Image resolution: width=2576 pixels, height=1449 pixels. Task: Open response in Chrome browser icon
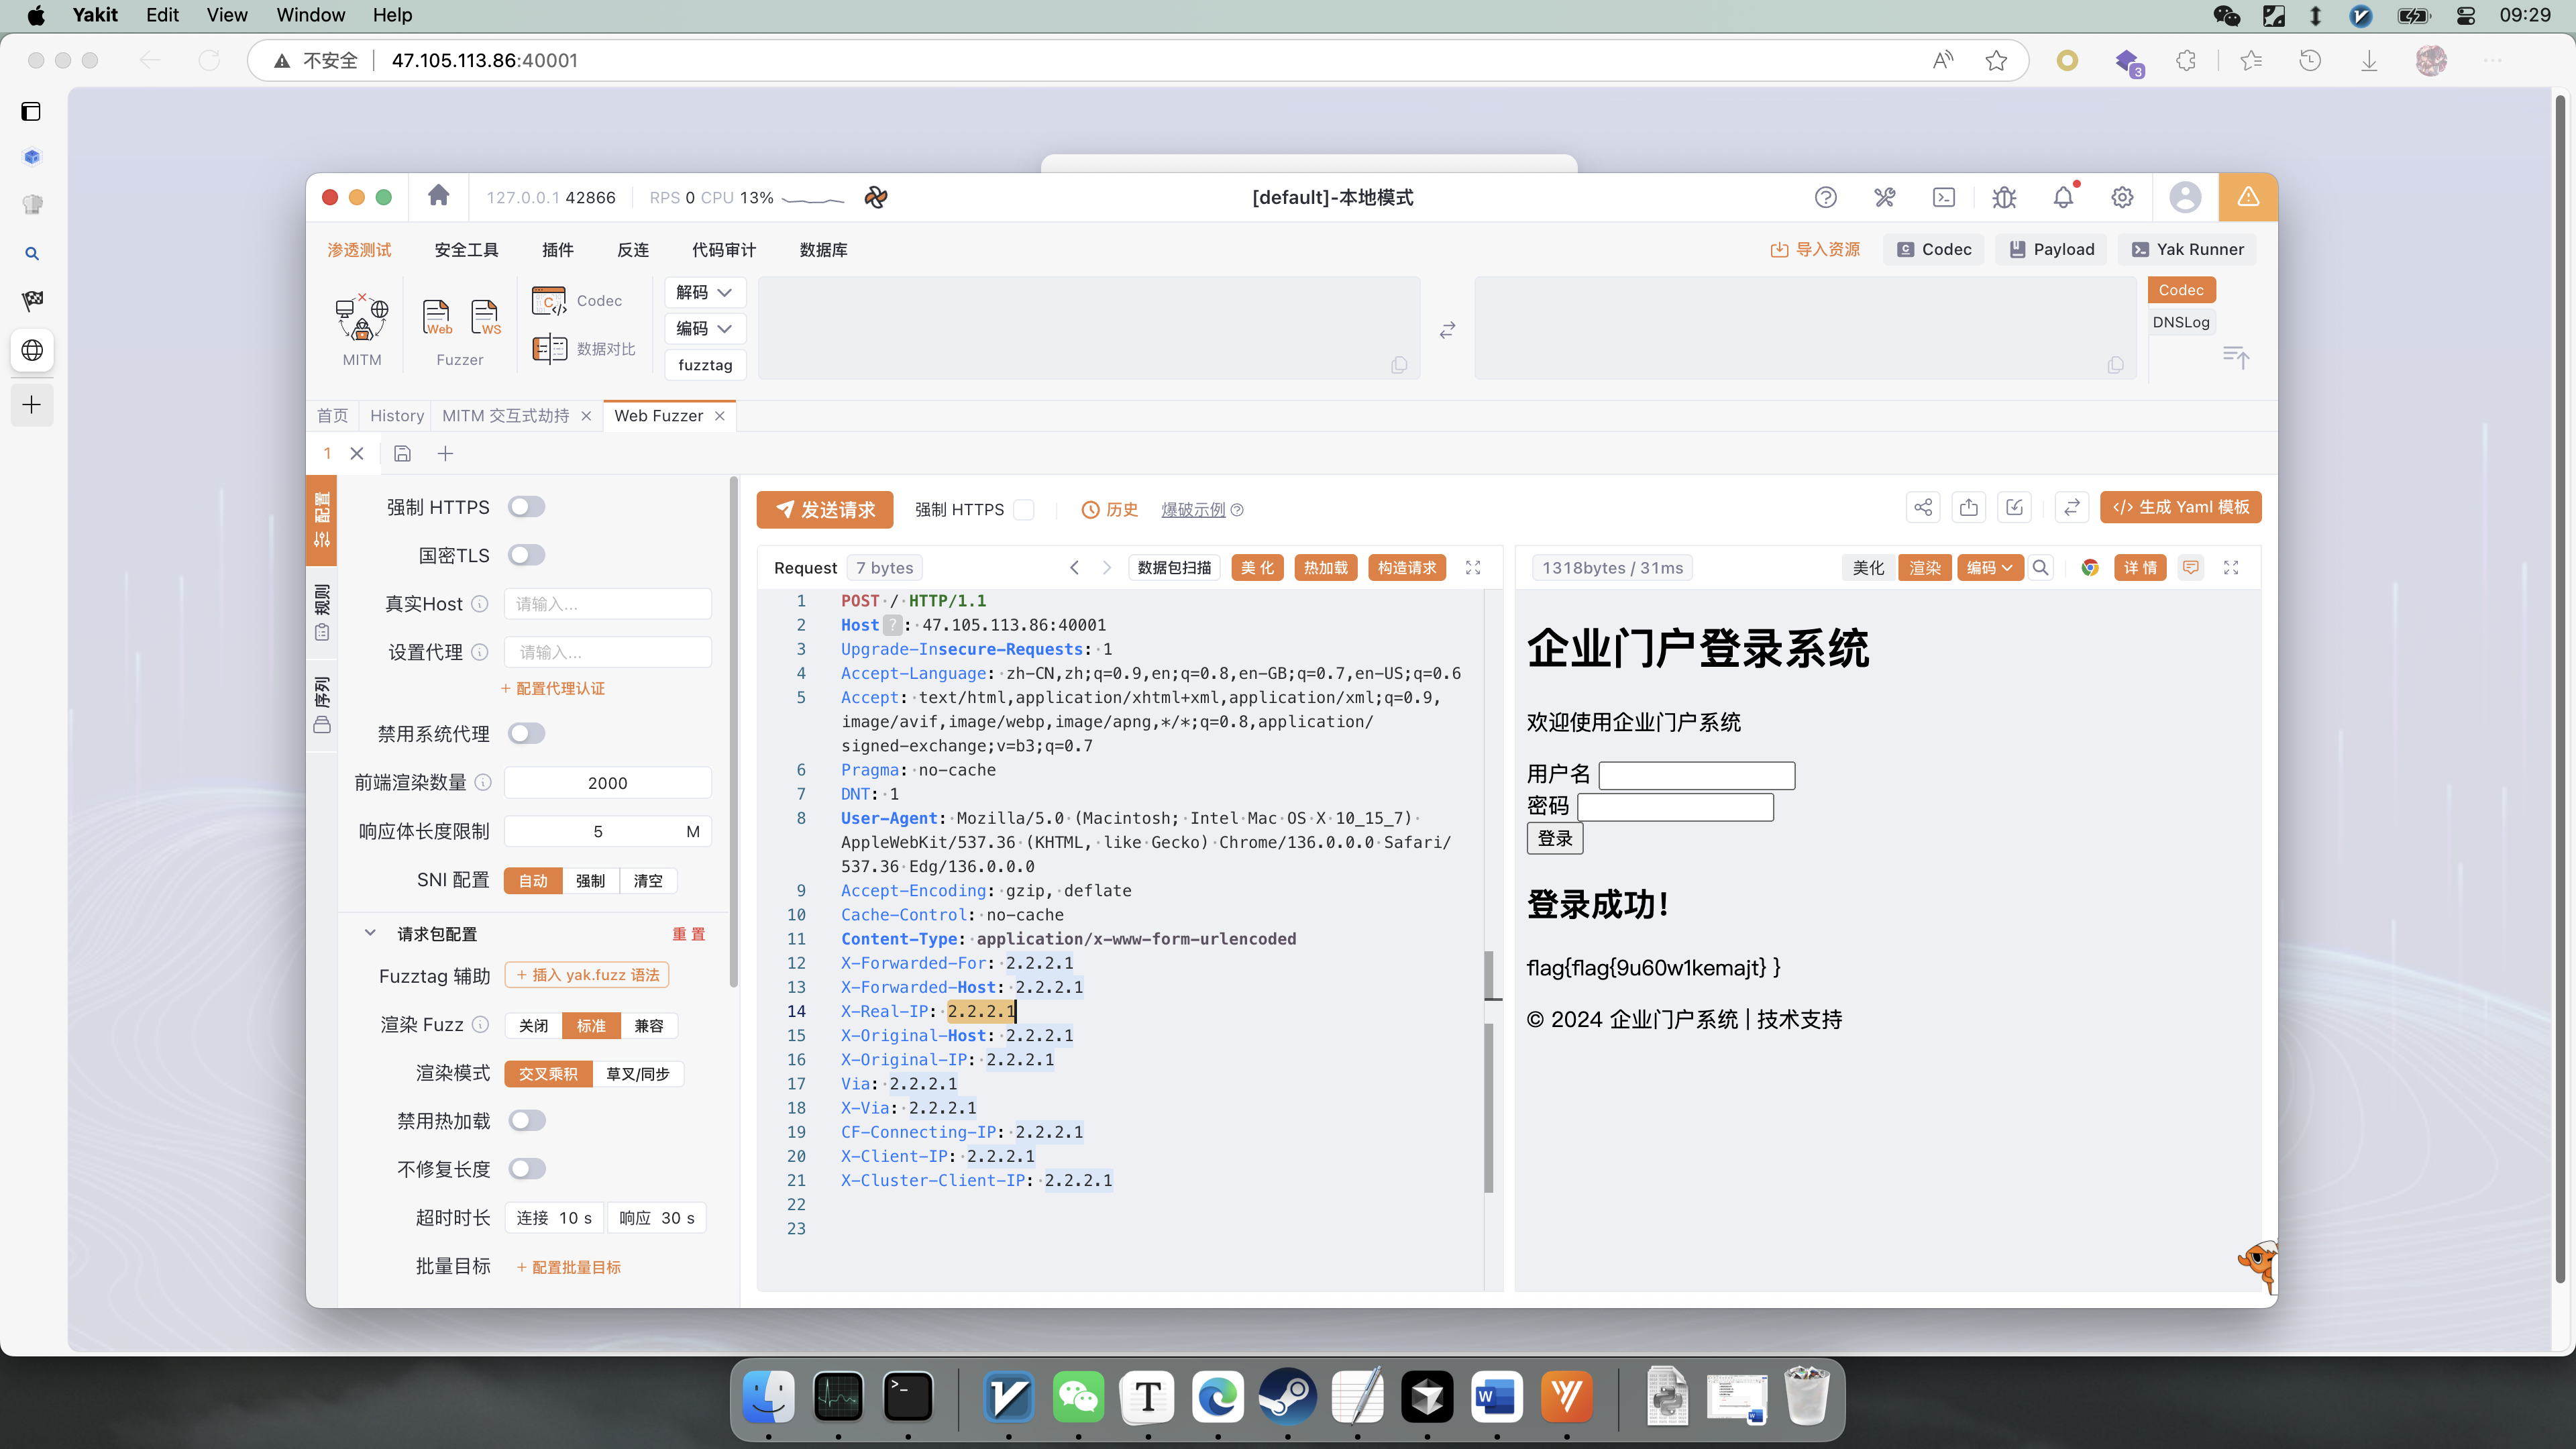pos(2090,567)
